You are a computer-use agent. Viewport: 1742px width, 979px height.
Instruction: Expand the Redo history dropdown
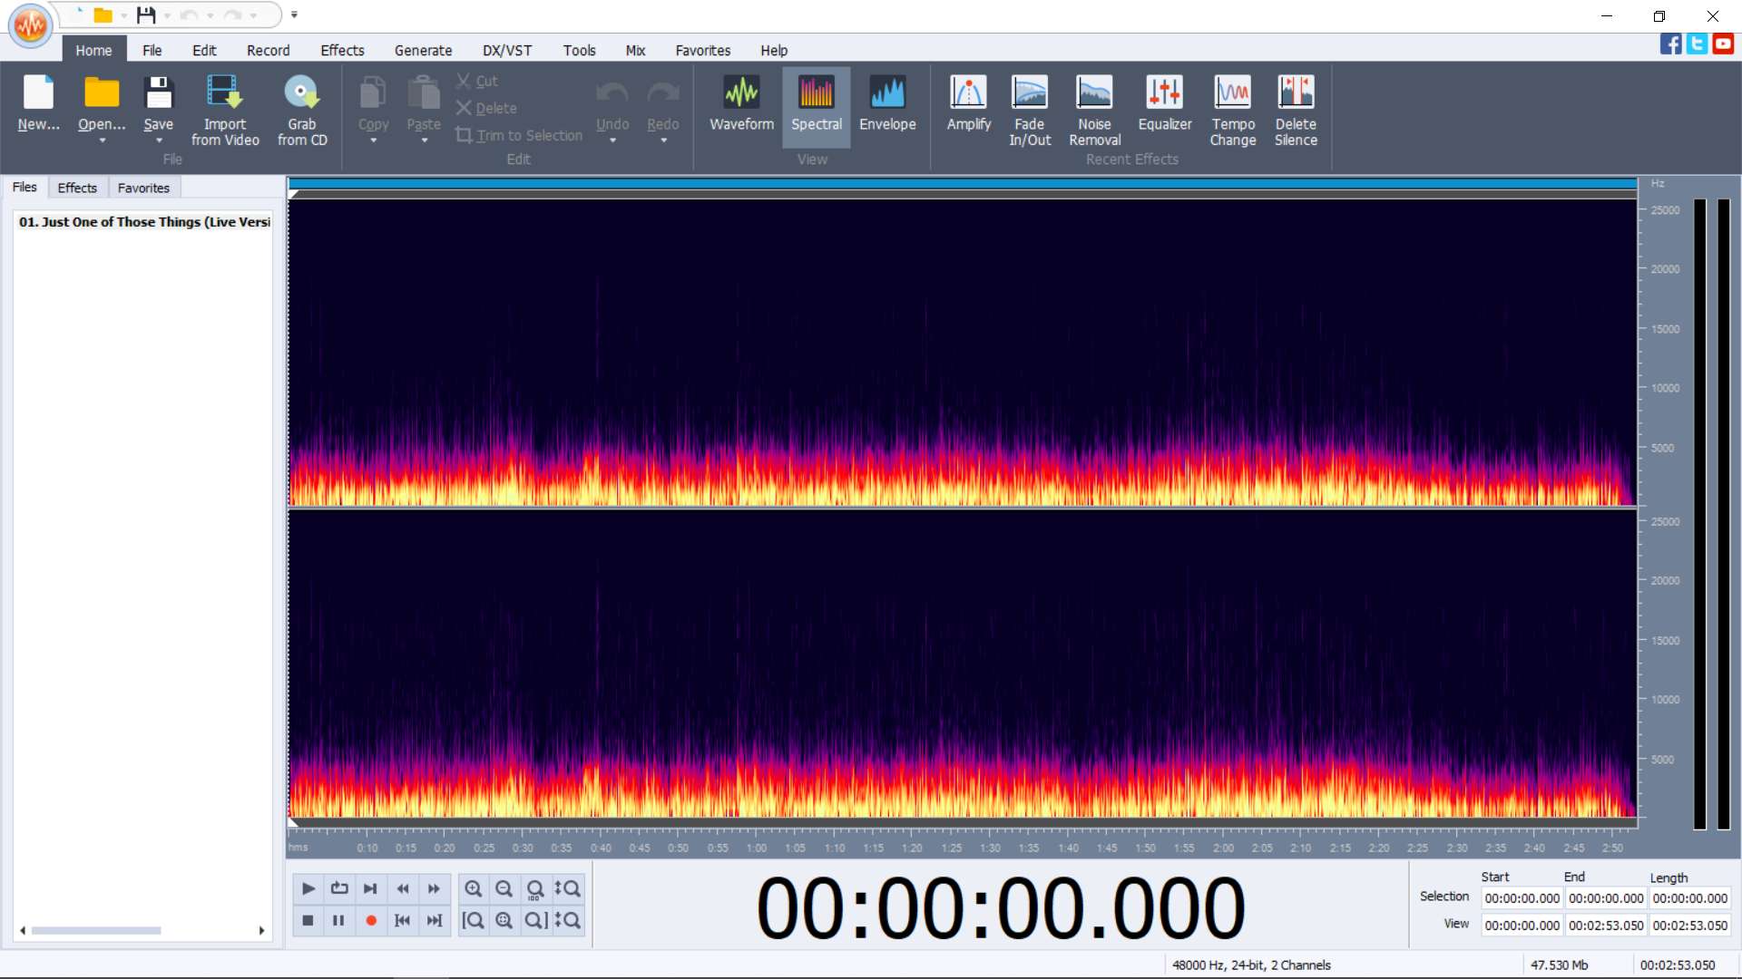[663, 141]
